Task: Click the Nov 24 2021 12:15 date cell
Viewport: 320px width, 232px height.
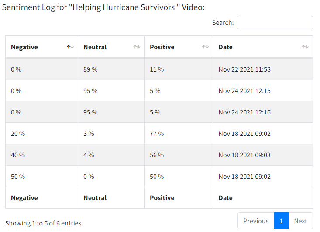Action: tap(244, 91)
